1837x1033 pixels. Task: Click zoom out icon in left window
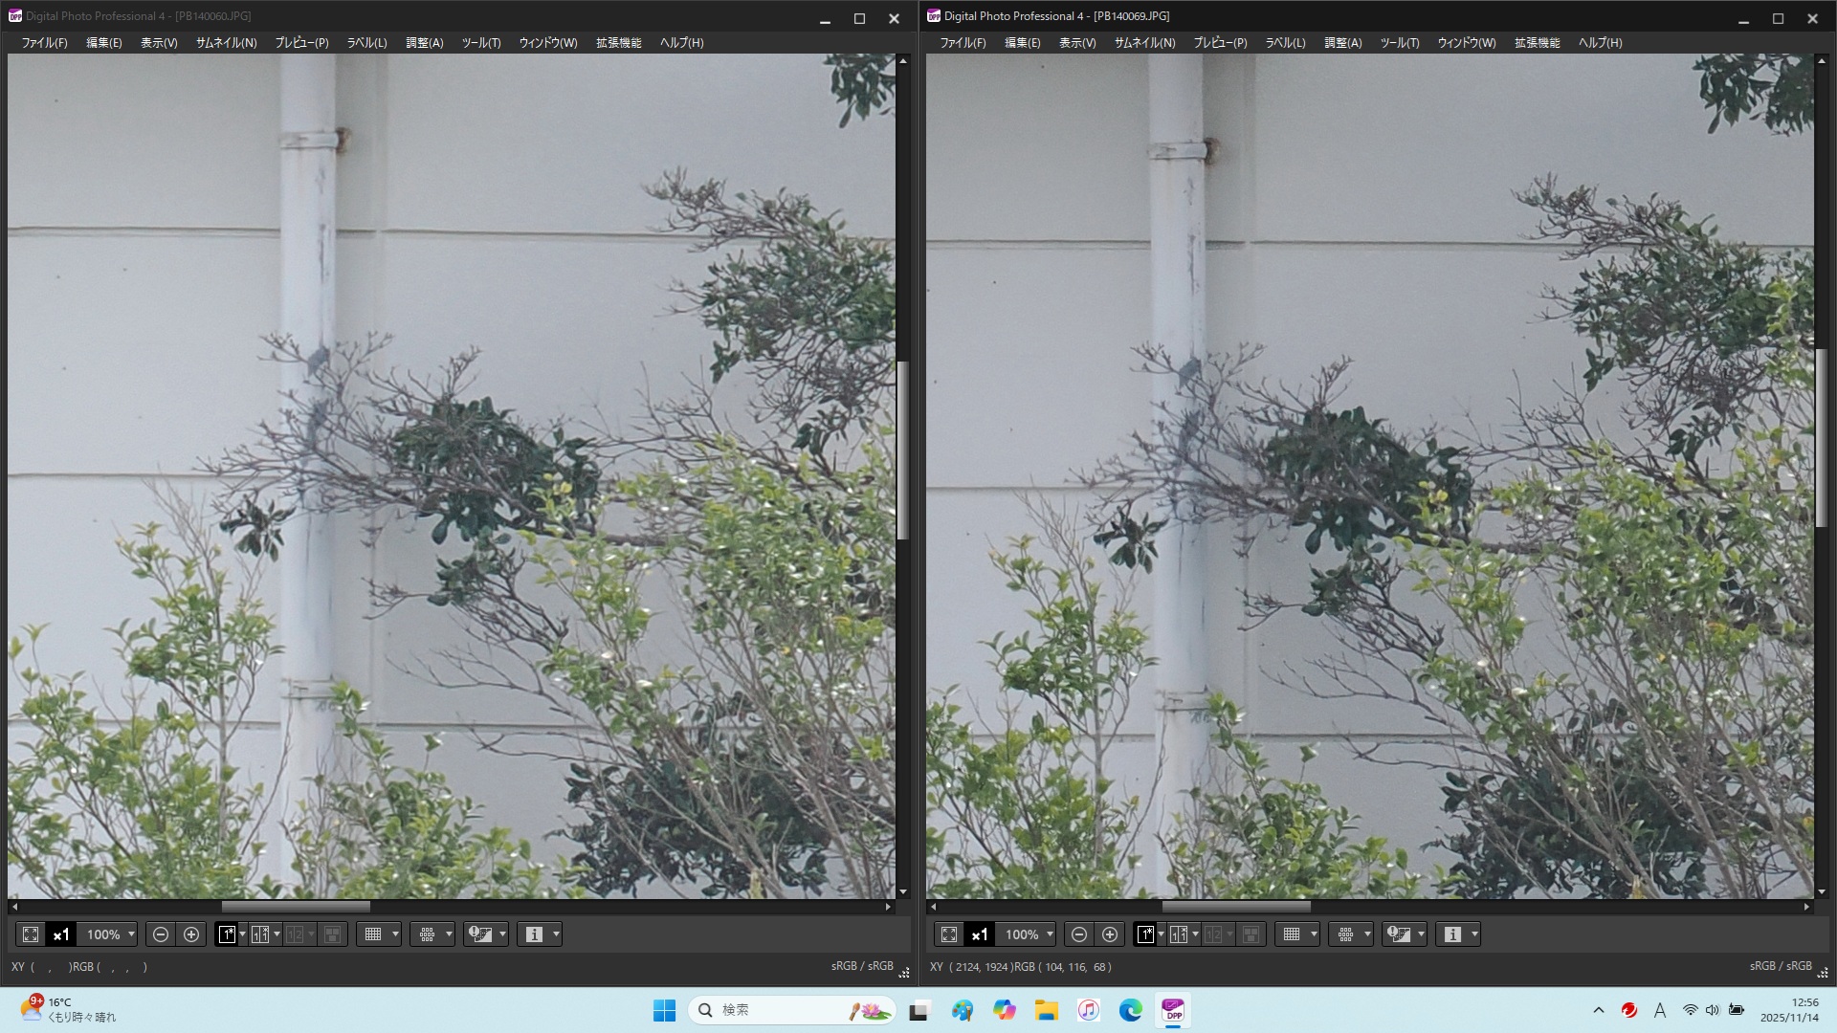(x=161, y=934)
